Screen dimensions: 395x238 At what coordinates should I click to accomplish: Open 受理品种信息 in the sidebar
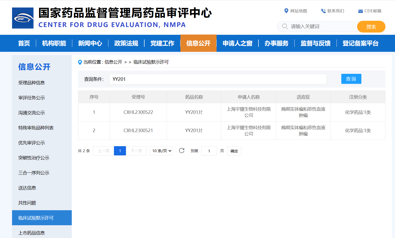pos(32,83)
